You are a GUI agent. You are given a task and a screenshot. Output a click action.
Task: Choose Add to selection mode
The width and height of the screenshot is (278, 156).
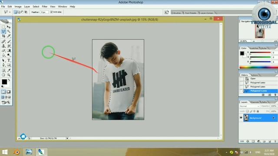coord(19,12)
